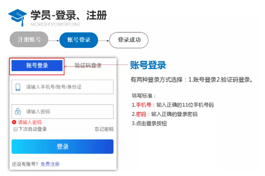
Task: Click the 免费注册 link
Action: coord(50,164)
